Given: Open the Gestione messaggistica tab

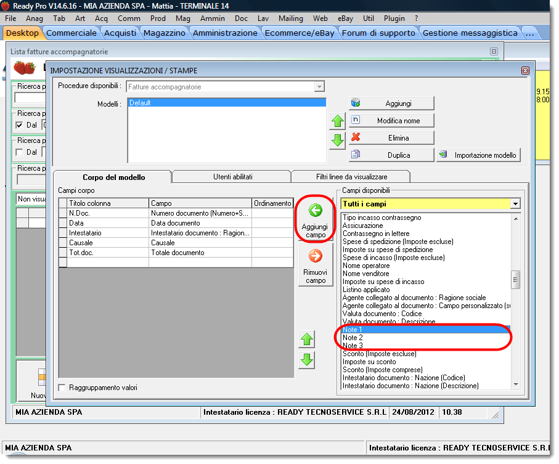Looking at the screenshot, I should tap(470, 33).
